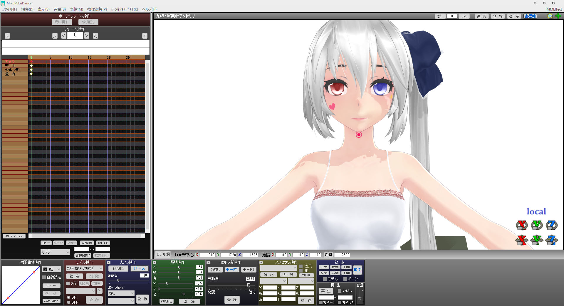Open the accessory selection dropdown
The width and height of the screenshot is (564, 306).
click(x=278, y=268)
